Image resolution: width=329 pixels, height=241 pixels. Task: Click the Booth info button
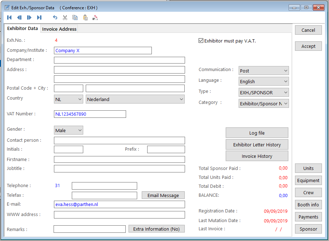[308, 205]
